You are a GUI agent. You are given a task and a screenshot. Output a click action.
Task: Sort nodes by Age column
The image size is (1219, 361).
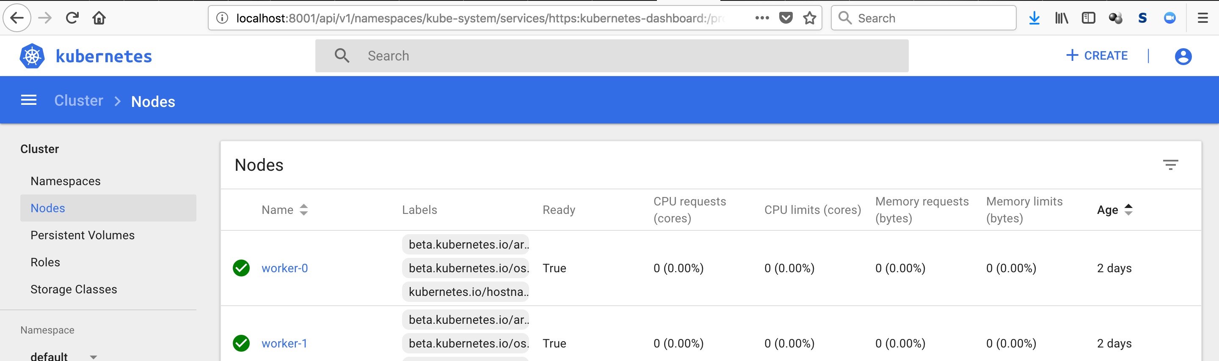coord(1114,210)
